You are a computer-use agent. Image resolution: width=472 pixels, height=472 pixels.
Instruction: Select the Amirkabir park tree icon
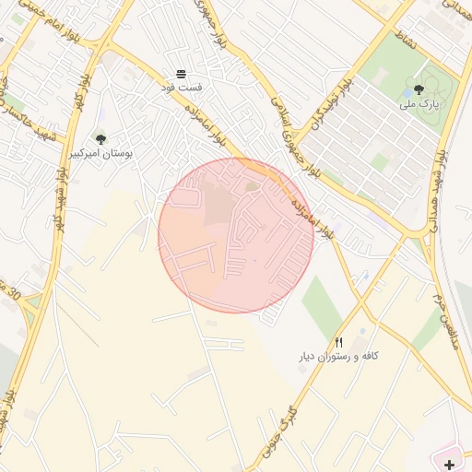100,139
